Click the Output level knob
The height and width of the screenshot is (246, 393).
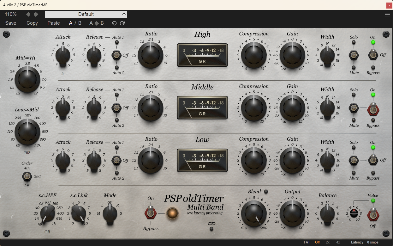click(x=292, y=213)
